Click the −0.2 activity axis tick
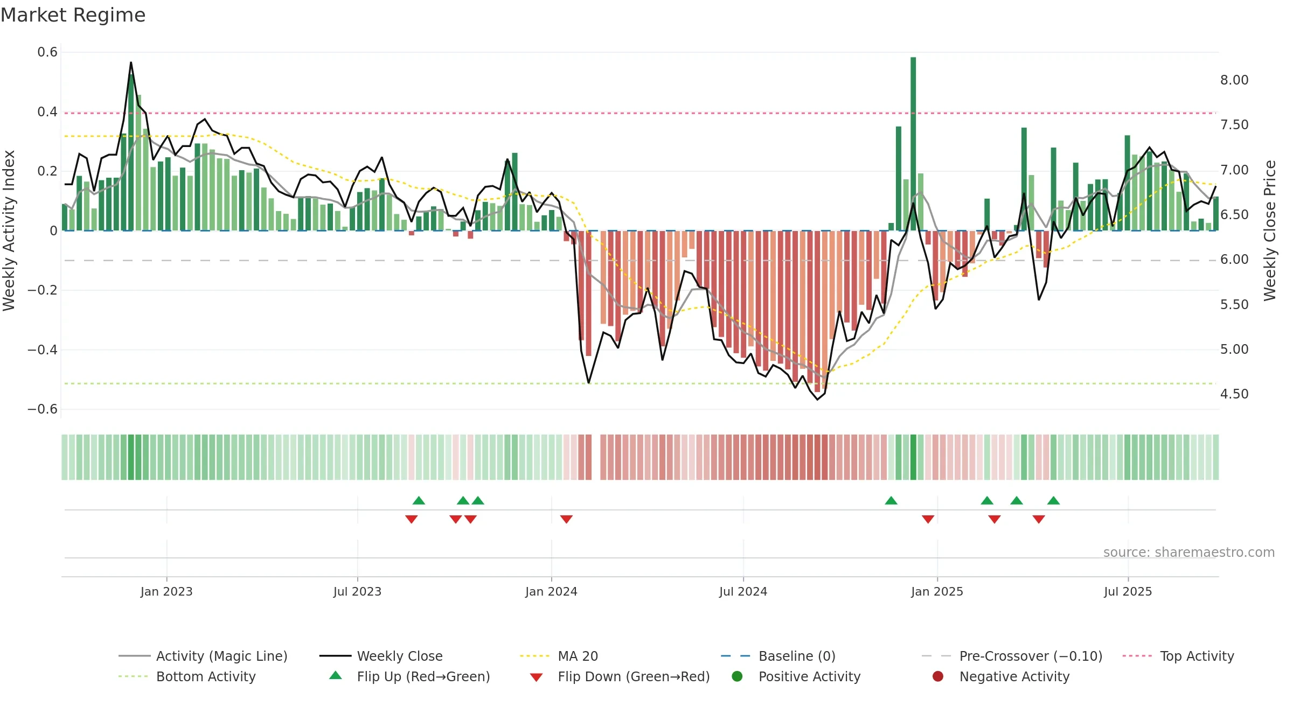This screenshot has width=1293, height=727. point(43,290)
